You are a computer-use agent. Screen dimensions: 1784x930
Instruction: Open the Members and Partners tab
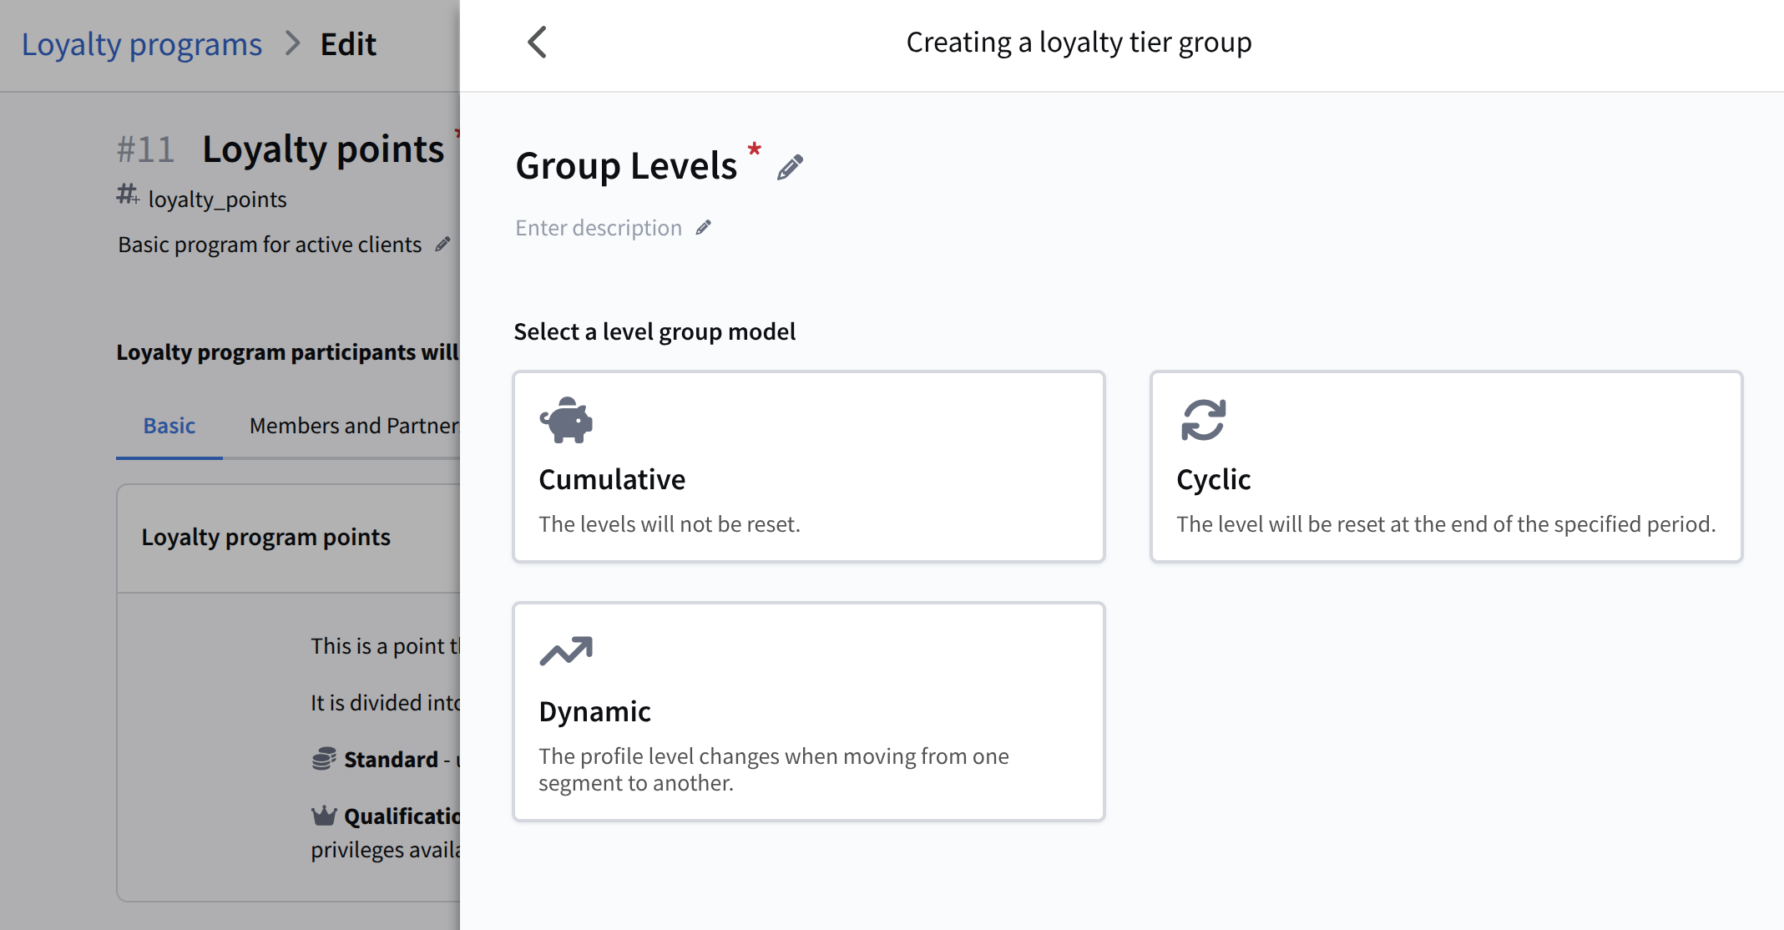click(x=354, y=426)
